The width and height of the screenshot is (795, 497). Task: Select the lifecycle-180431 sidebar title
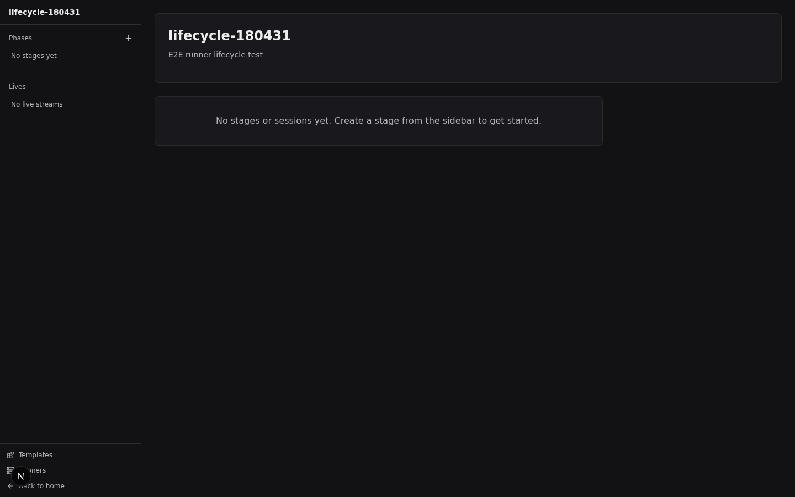point(45,12)
